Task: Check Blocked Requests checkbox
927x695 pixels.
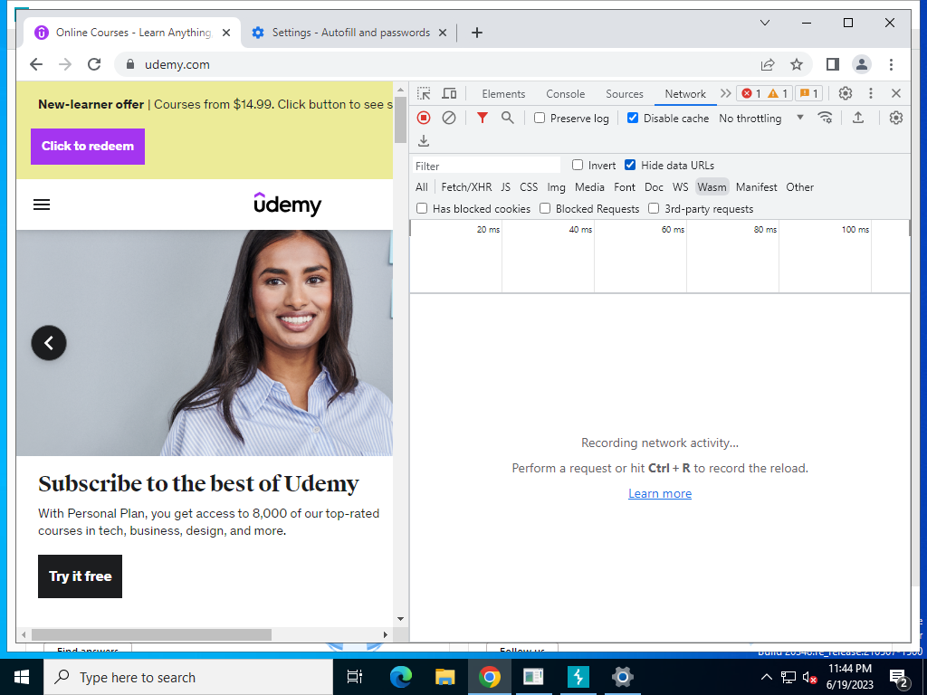Action: 545,208
